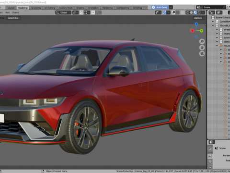The image size is (230, 173).
Task: Snap view to the negative Z axis
Action: (x=196, y=37)
